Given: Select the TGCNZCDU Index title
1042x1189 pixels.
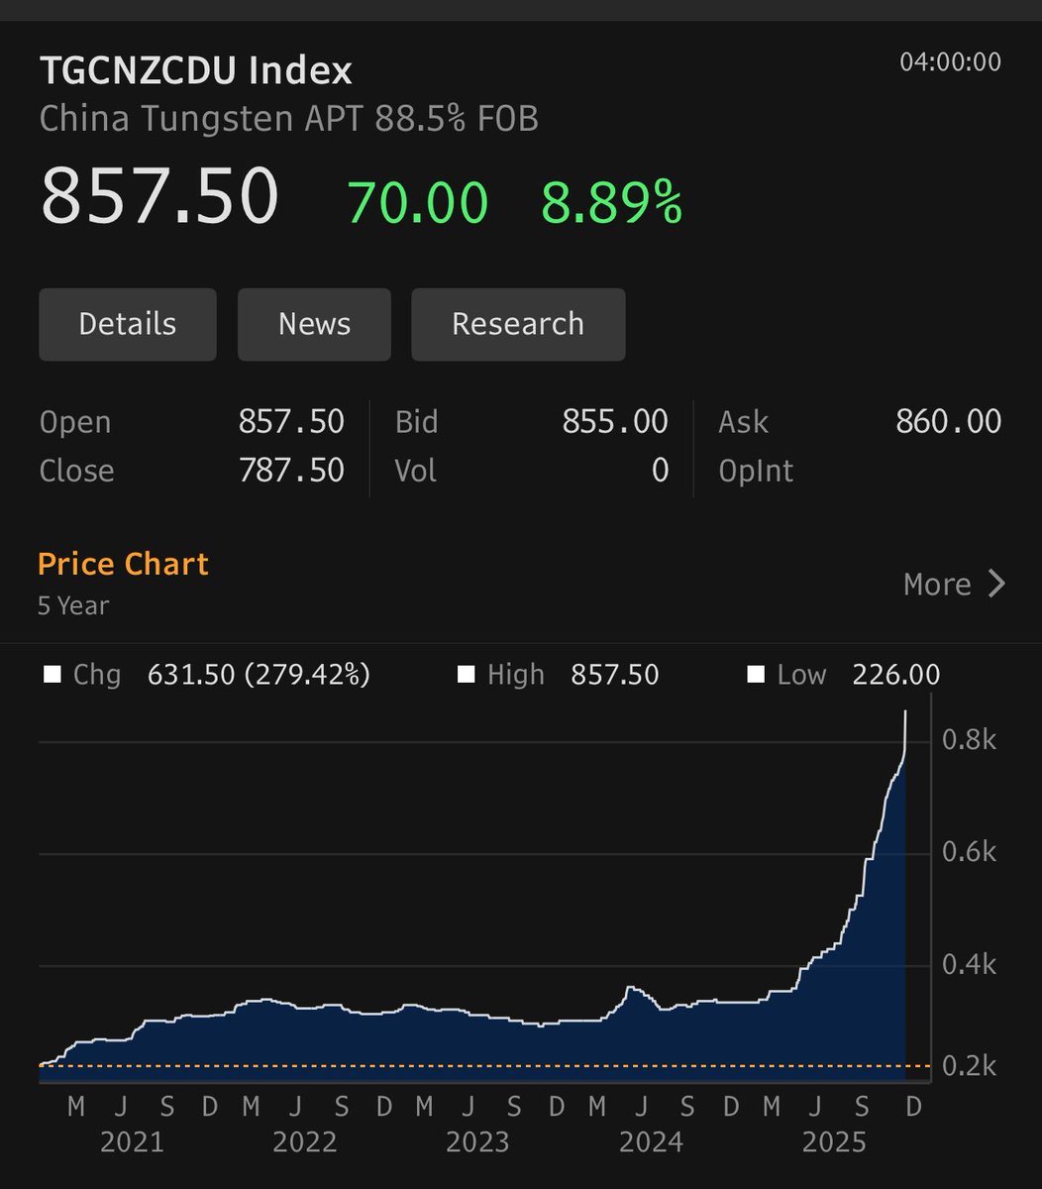Looking at the screenshot, I should click(x=195, y=70).
